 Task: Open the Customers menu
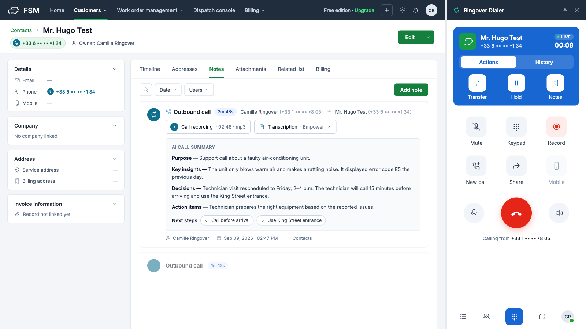tap(90, 10)
